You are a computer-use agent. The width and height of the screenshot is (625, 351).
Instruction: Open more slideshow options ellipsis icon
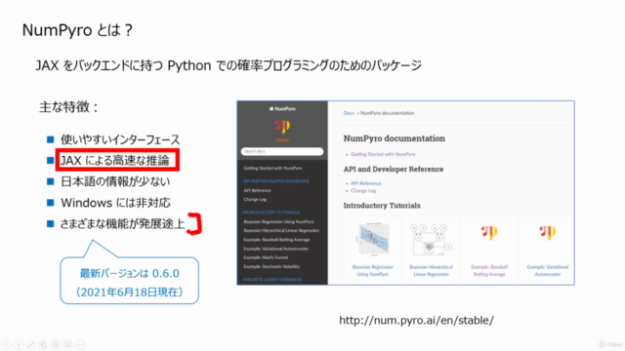[80, 344]
